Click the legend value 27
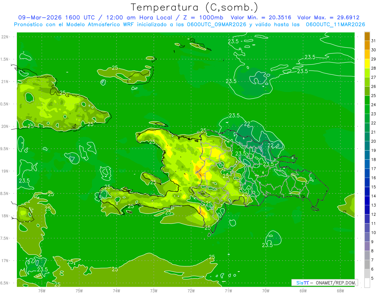This screenshot has height=295, width=382. coord(374,77)
